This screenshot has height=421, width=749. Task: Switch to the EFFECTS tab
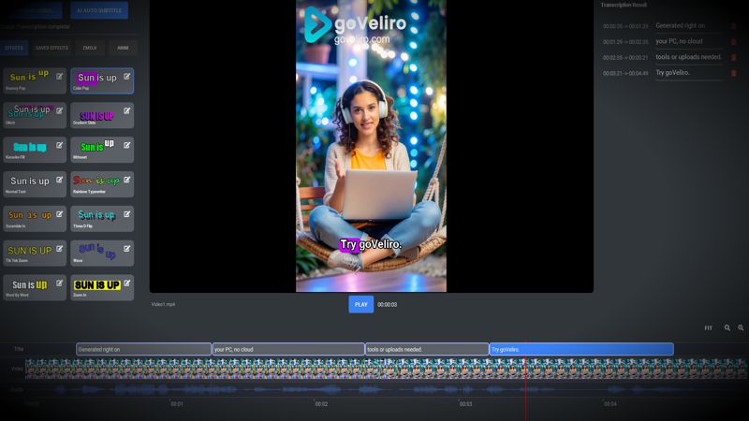14,48
